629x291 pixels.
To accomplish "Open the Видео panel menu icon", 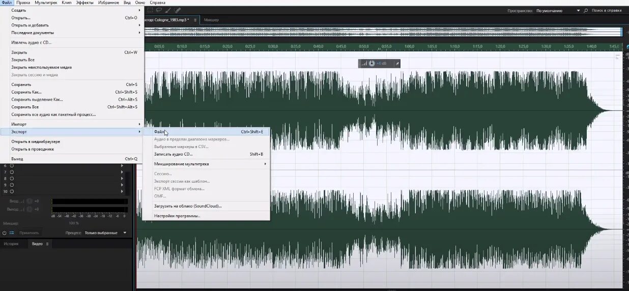I will (47, 244).
